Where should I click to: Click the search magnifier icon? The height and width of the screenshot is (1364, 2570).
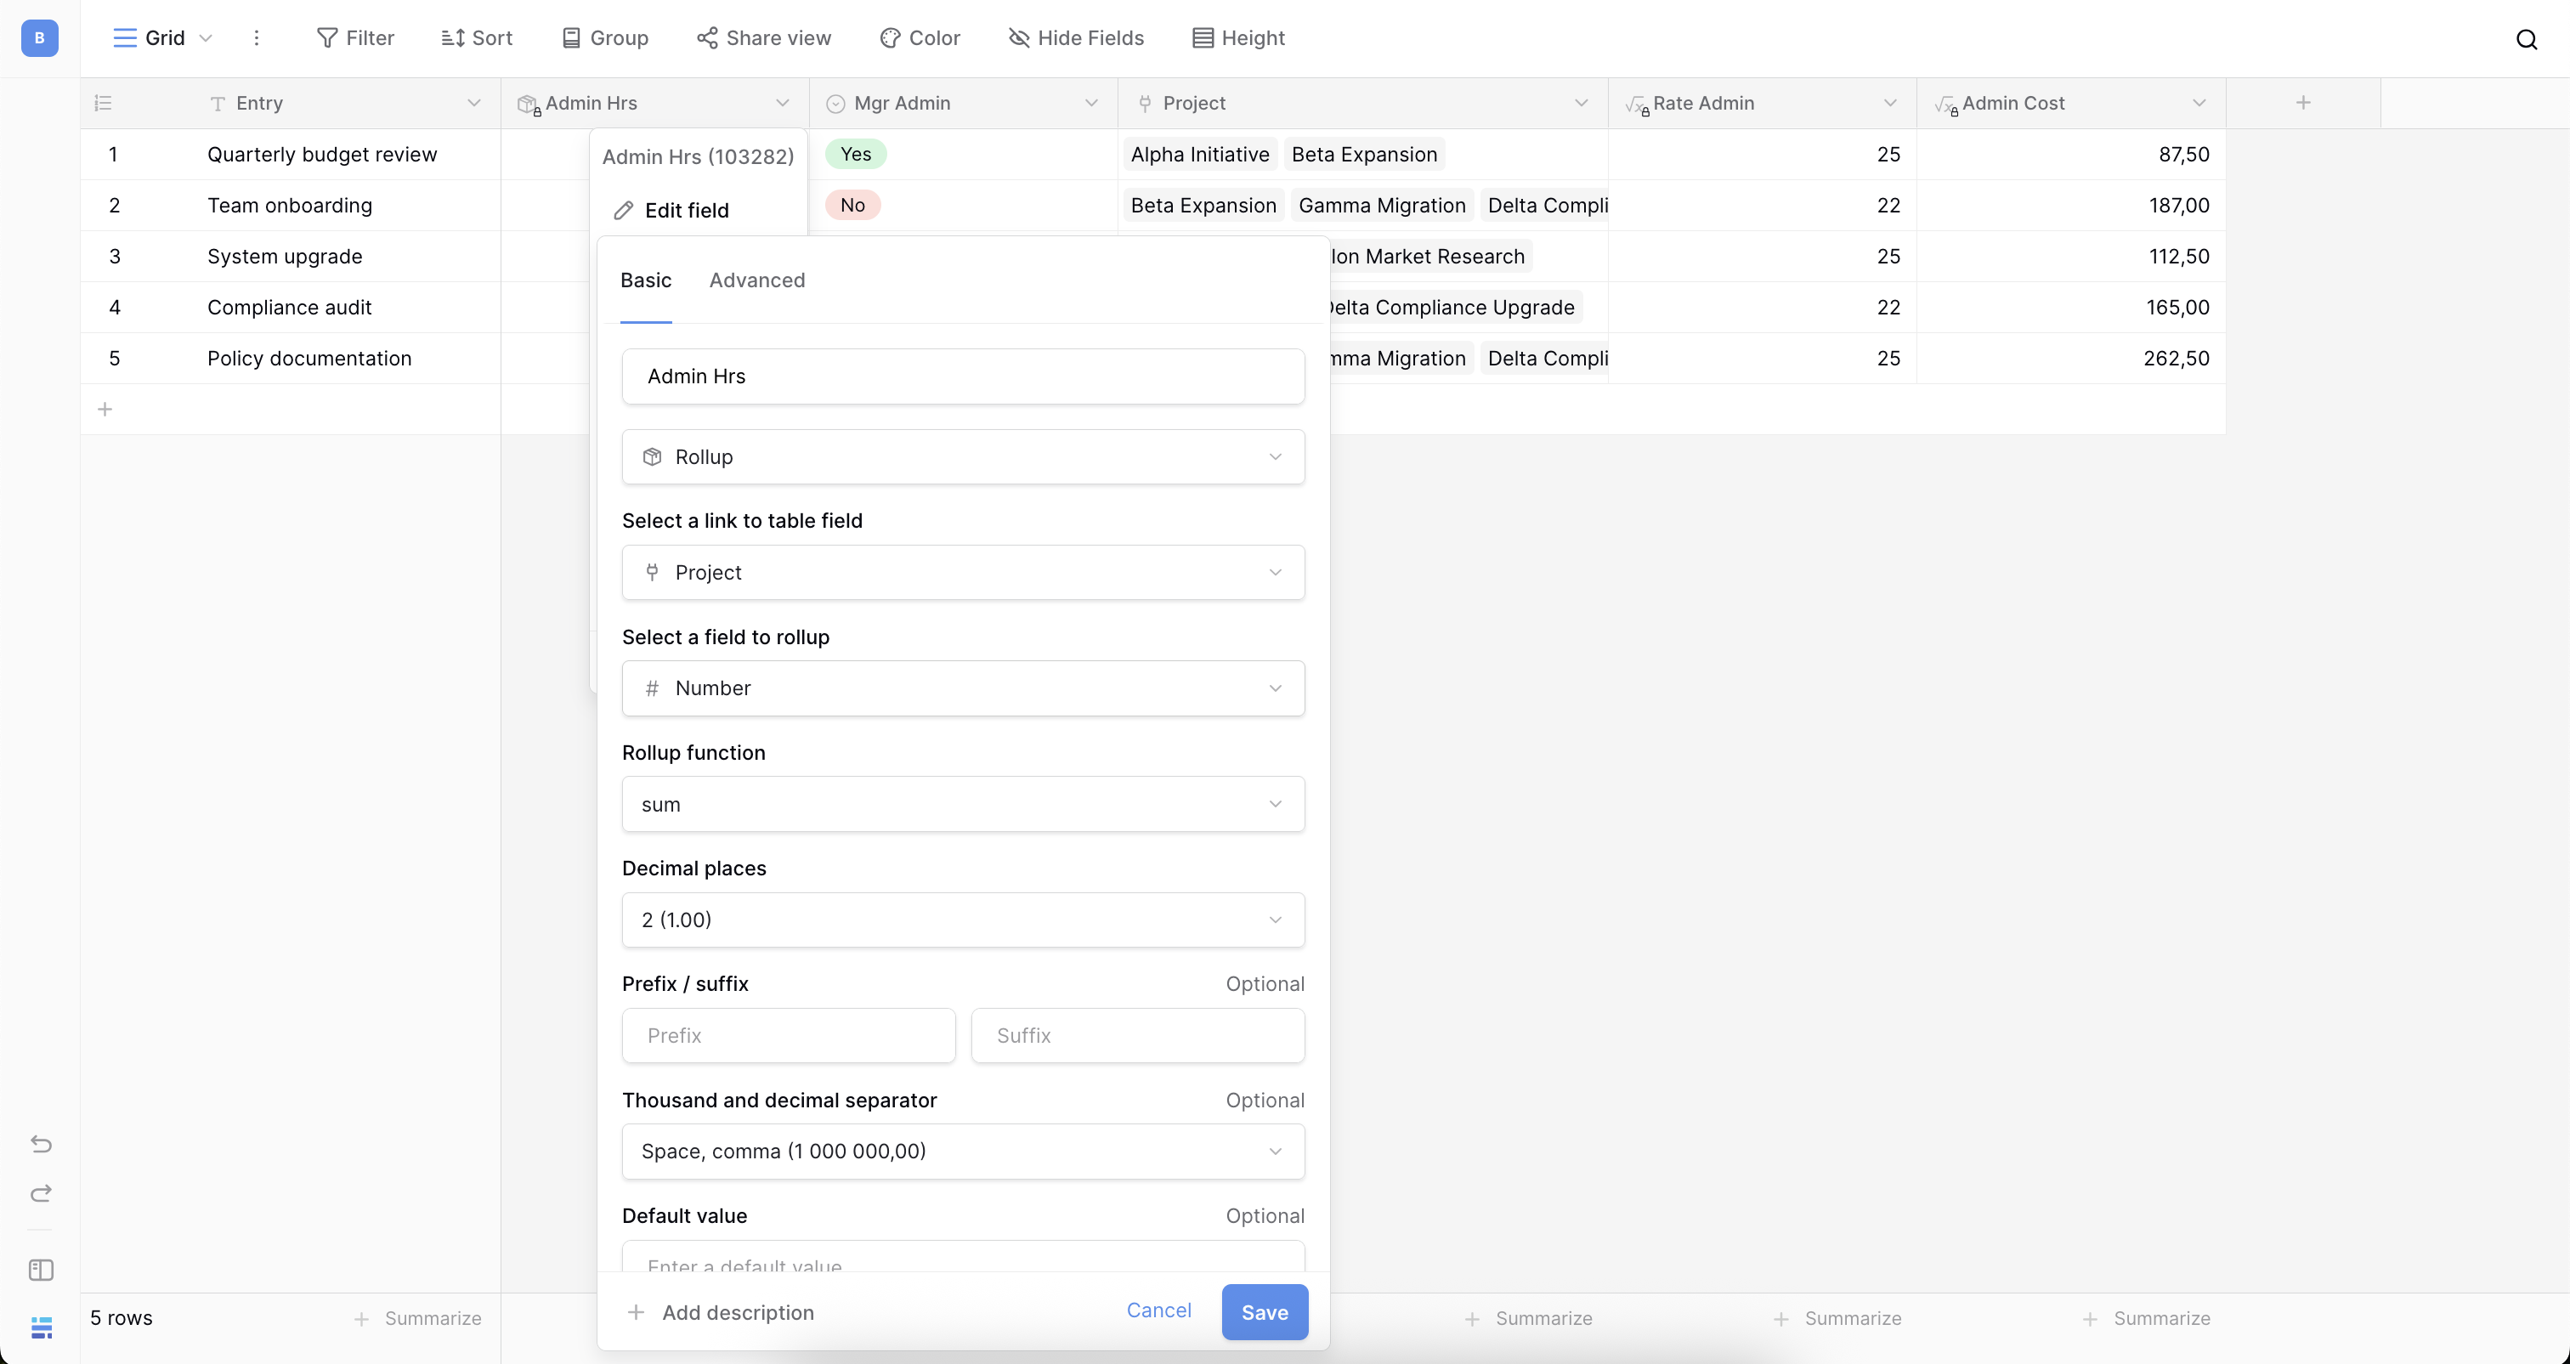pyautogui.click(x=2526, y=39)
